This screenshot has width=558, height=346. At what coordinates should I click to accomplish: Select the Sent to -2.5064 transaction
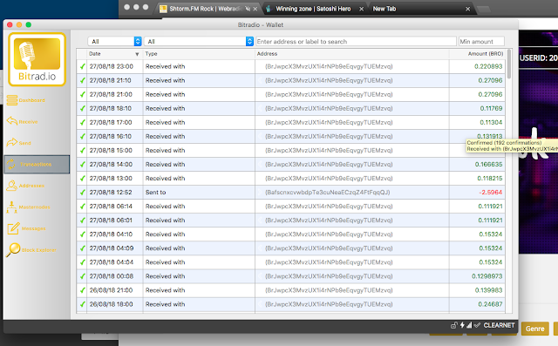pos(290,193)
